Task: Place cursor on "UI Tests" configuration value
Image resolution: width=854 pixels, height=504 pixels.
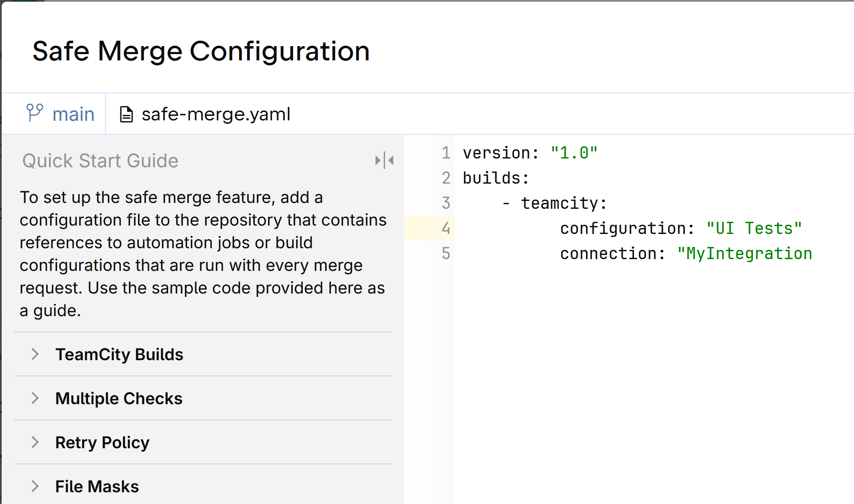Action: tap(754, 229)
